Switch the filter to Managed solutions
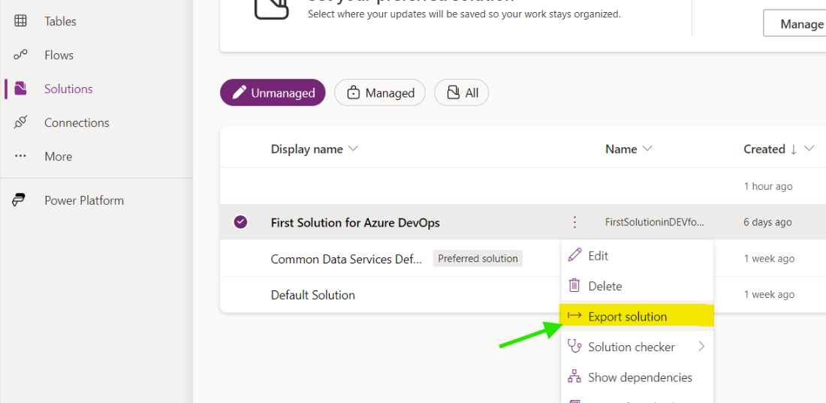Screen dimensions: 826x403 click(x=380, y=93)
